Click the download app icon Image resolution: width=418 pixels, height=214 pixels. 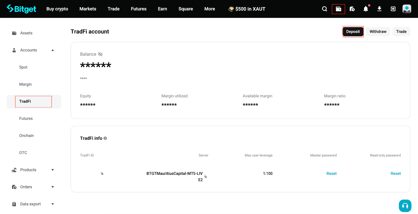pos(379,9)
